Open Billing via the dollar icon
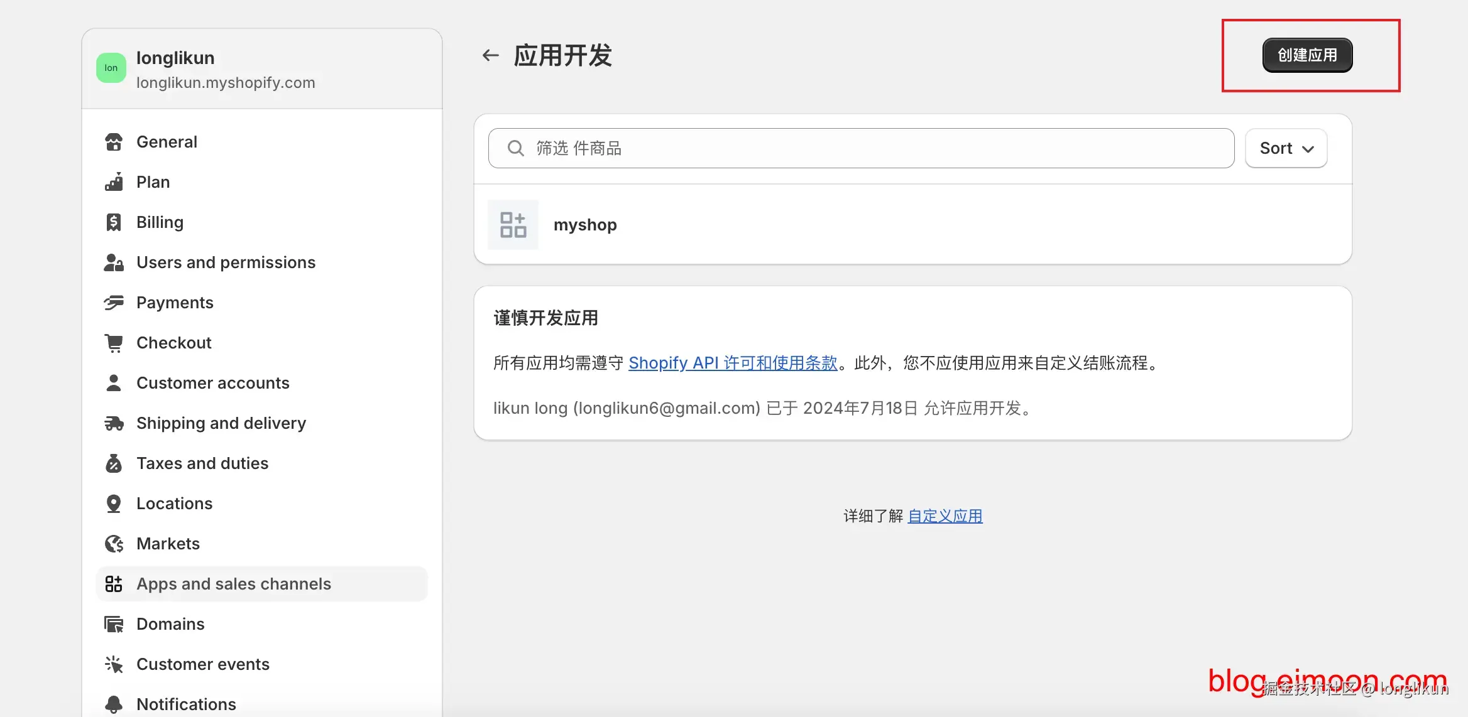 pos(113,222)
